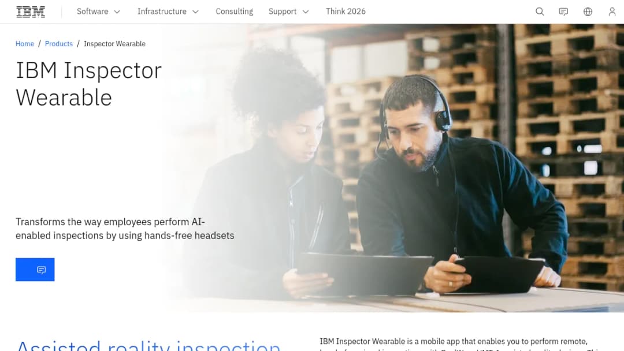624x351 pixels.
Task: Open the user profile icon
Action: pyautogui.click(x=612, y=12)
